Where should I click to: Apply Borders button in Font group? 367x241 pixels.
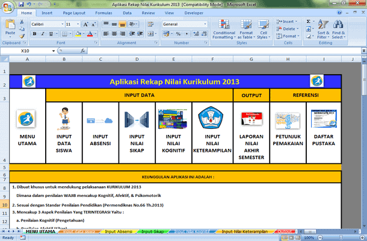click(64, 34)
